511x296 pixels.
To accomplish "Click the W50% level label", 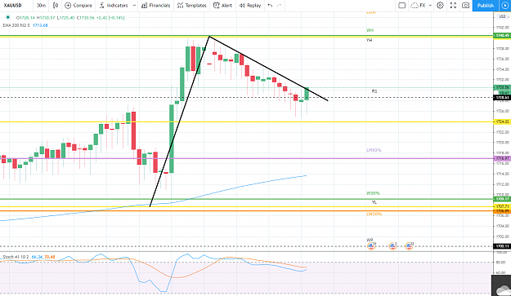I will coord(373,193).
